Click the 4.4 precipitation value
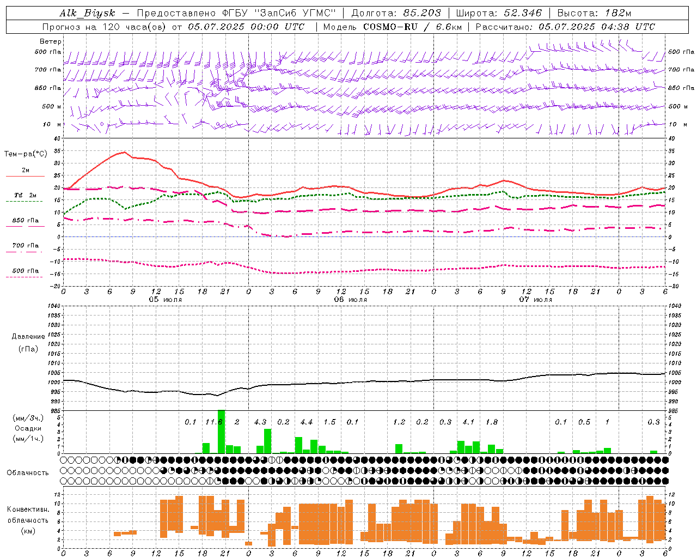Image resolution: width=697 pixels, height=558 pixels. [x=307, y=422]
